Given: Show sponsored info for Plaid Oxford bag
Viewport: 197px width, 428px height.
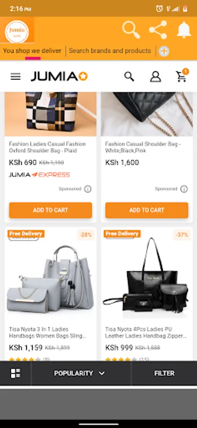Looking at the screenshot, I should pyautogui.click(x=88, y=189).
